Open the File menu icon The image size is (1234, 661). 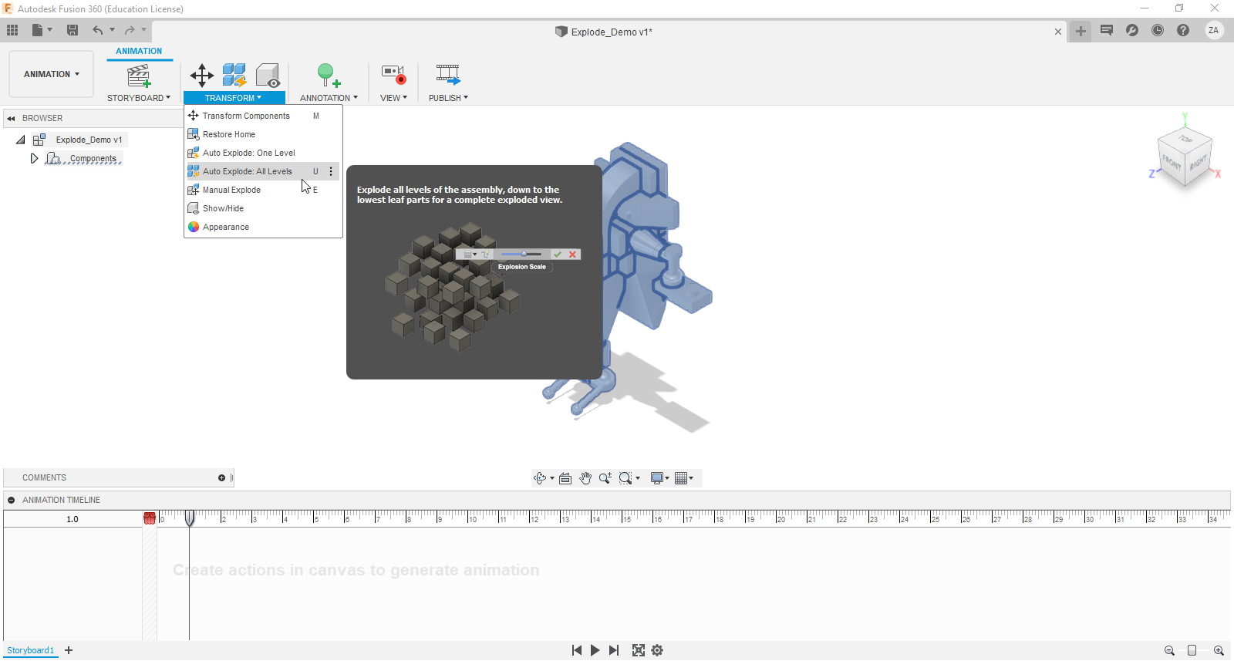[x=37, y=30]
